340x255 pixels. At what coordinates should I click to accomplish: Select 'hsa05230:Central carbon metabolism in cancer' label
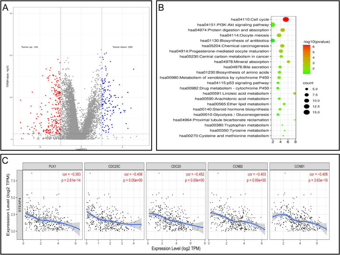[x=225, y=56]
